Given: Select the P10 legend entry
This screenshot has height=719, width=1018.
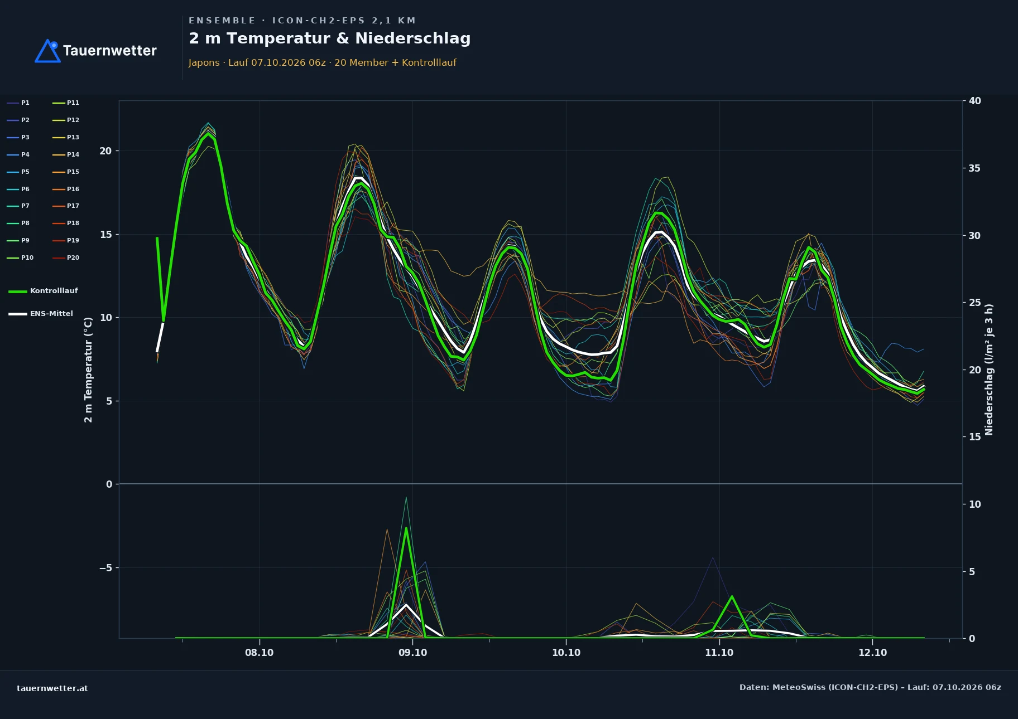Looking at the screenshot, I should [x=20, y=258].
